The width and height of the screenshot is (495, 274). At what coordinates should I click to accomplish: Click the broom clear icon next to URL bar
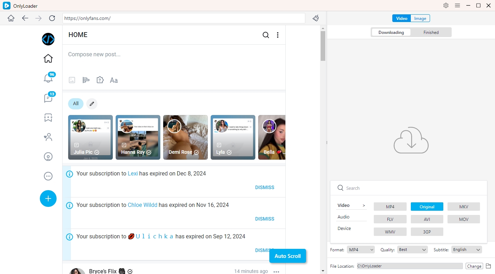(316, 18)
